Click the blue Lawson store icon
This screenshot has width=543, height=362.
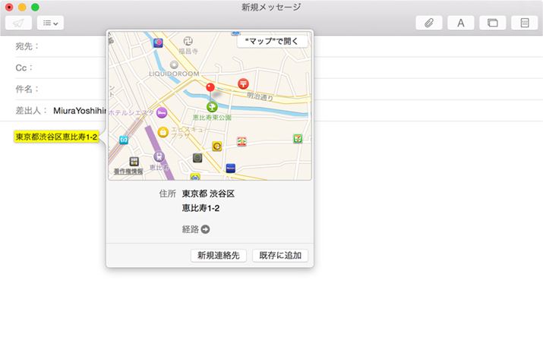coord(230,168)
